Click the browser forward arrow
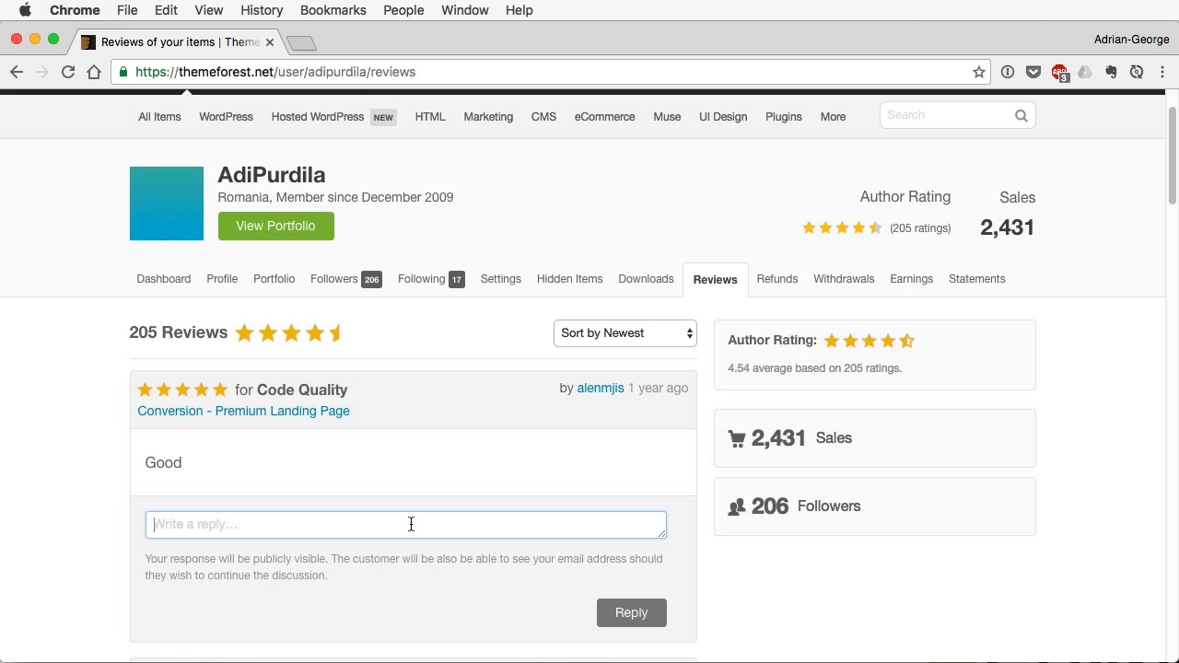The height and width of the screenshot is (663, 1179). [41, 72]
